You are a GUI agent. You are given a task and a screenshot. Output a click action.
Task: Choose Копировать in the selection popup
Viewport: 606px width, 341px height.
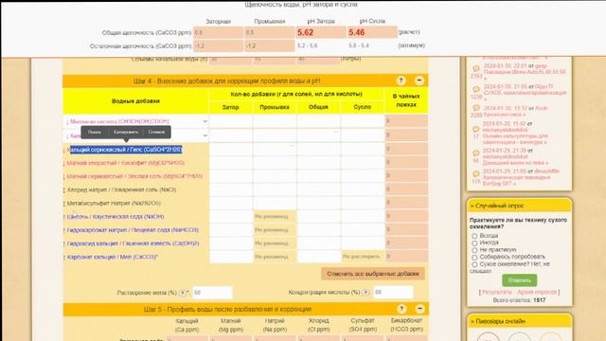pos(126,133)
